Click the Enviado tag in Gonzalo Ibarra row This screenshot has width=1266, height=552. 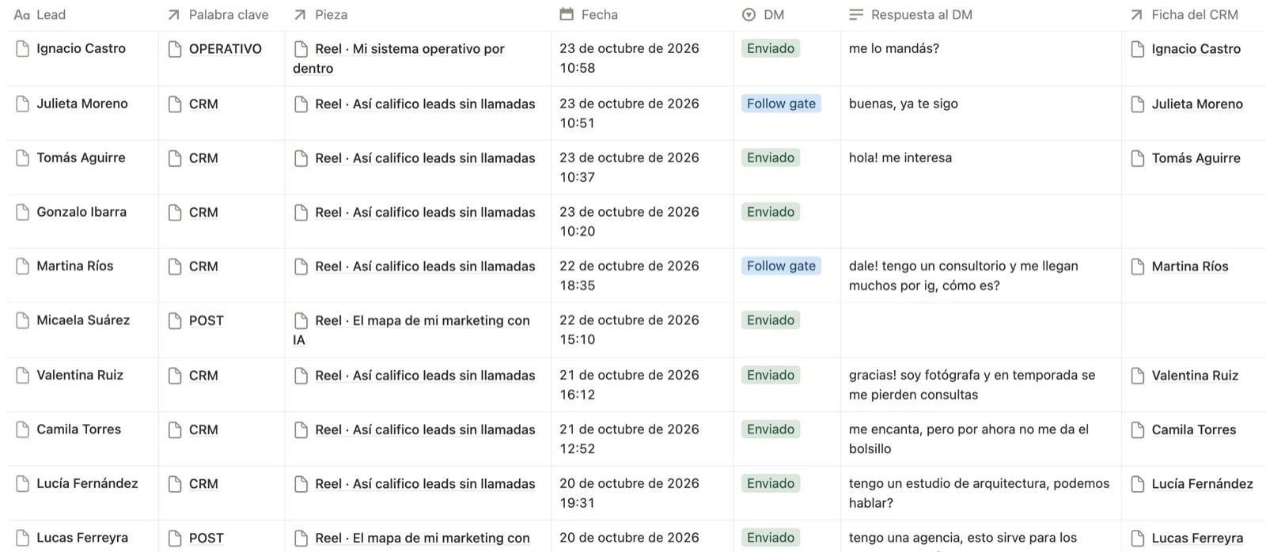point(771,212)
